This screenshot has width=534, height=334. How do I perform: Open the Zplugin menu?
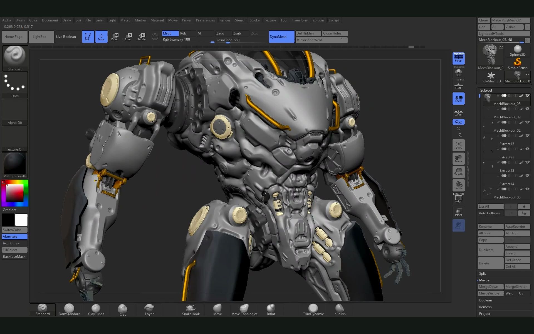tap(318, 20)
